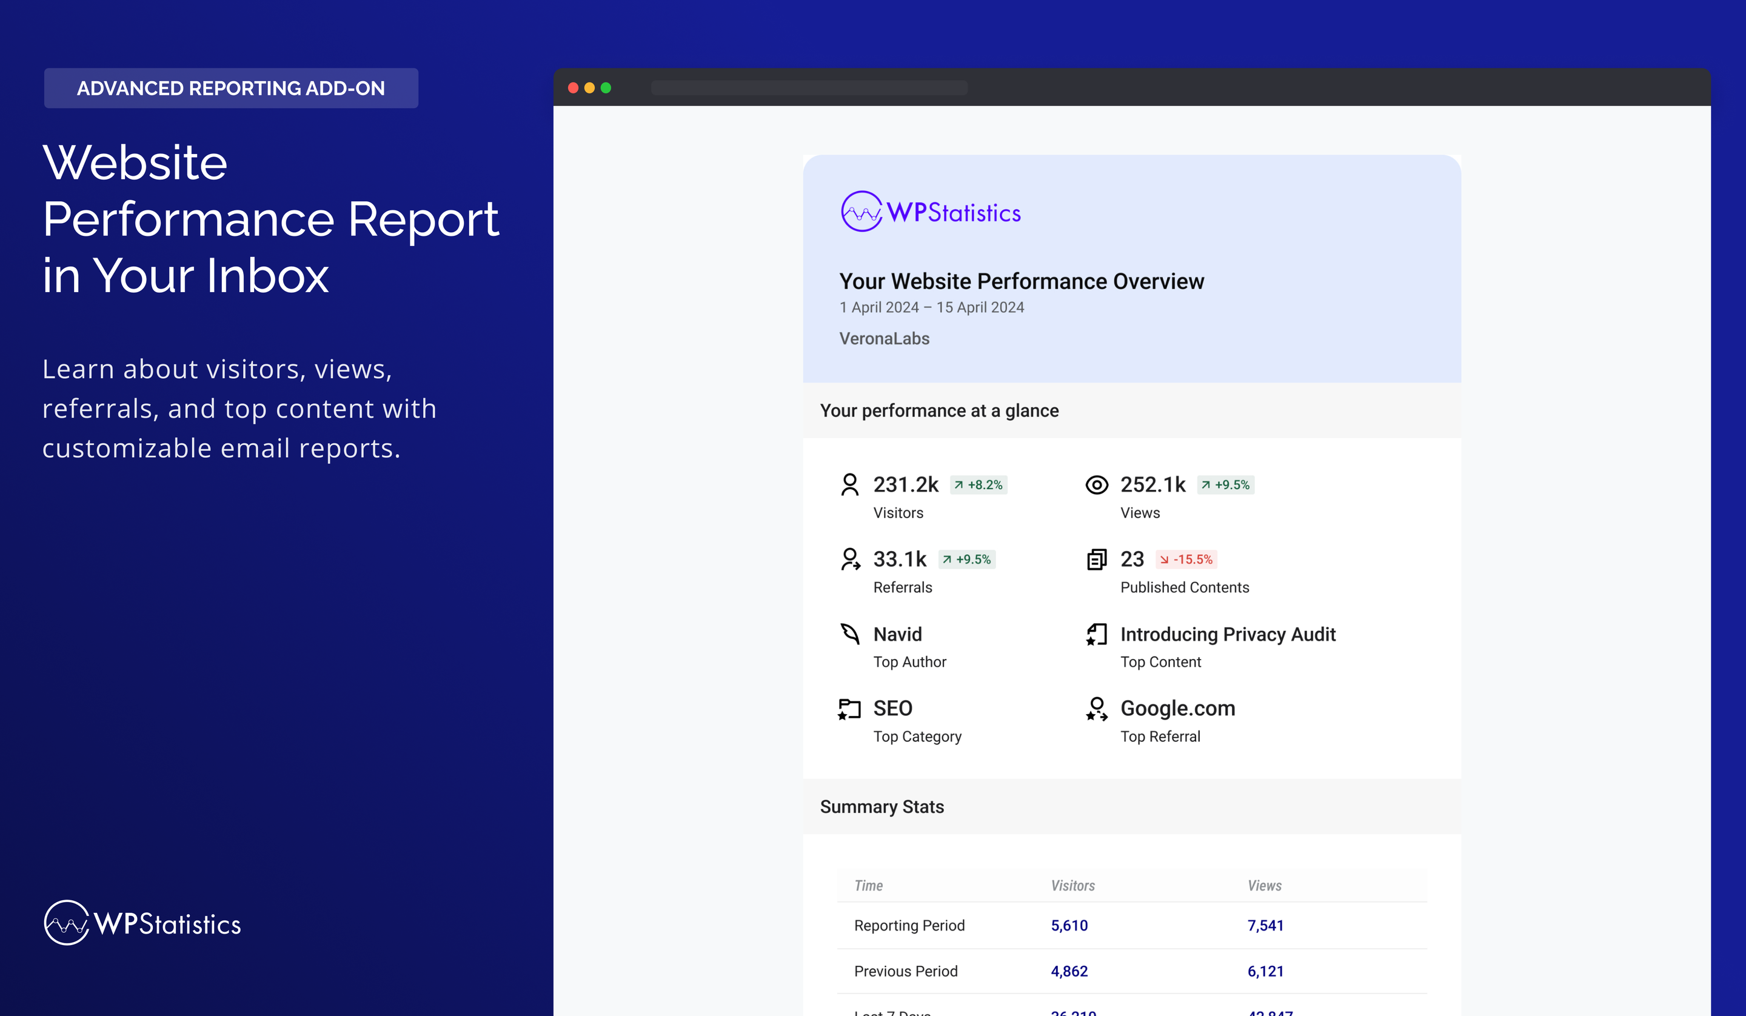Click the Views eye icon
Screen dimensions: 1746x1016
tap(1097, 484)
